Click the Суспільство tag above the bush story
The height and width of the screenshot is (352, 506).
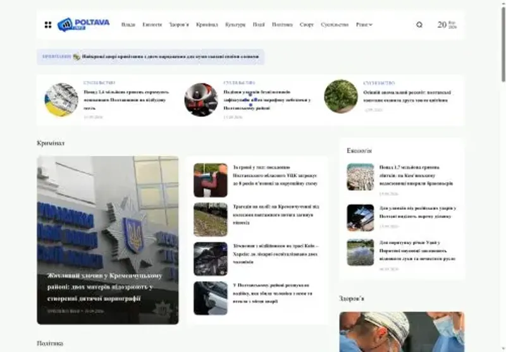(x=379, y=83)
